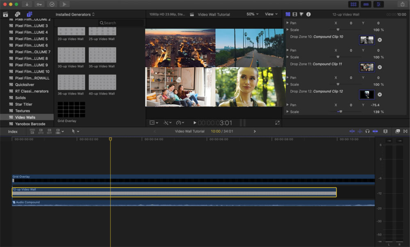
Task: Click the checkmark icon in the top toolbar
Action: tap(52, 4)
